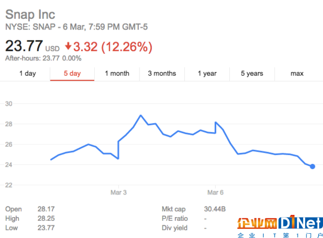323x238 pixels.
Task: Switch to the 1 month chart view
Action: pyautogui.click(x=117, y=74)
